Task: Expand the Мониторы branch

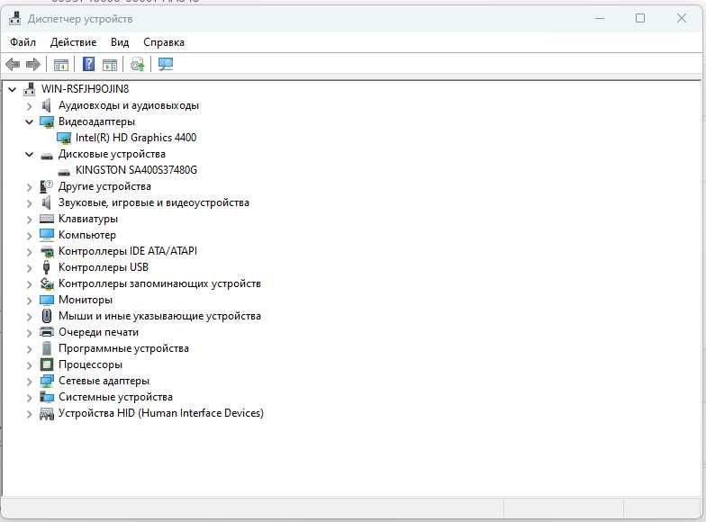Action: [x=29, y=301]
